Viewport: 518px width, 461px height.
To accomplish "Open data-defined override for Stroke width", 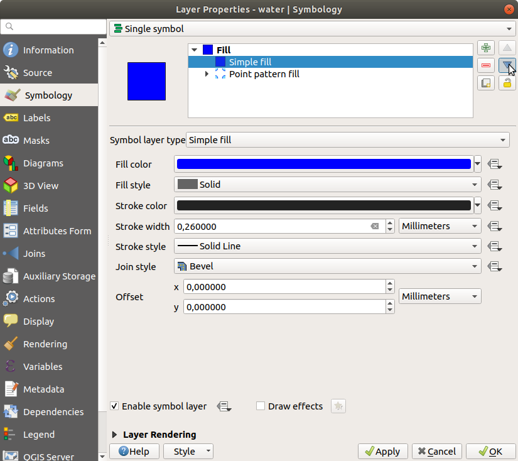I will (x=495, y=226).
